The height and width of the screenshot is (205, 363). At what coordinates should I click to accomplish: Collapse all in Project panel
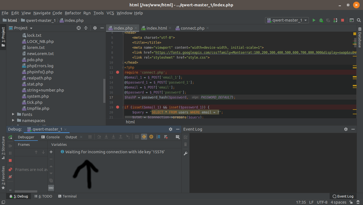pyautogui.click(x=86, y=28)
